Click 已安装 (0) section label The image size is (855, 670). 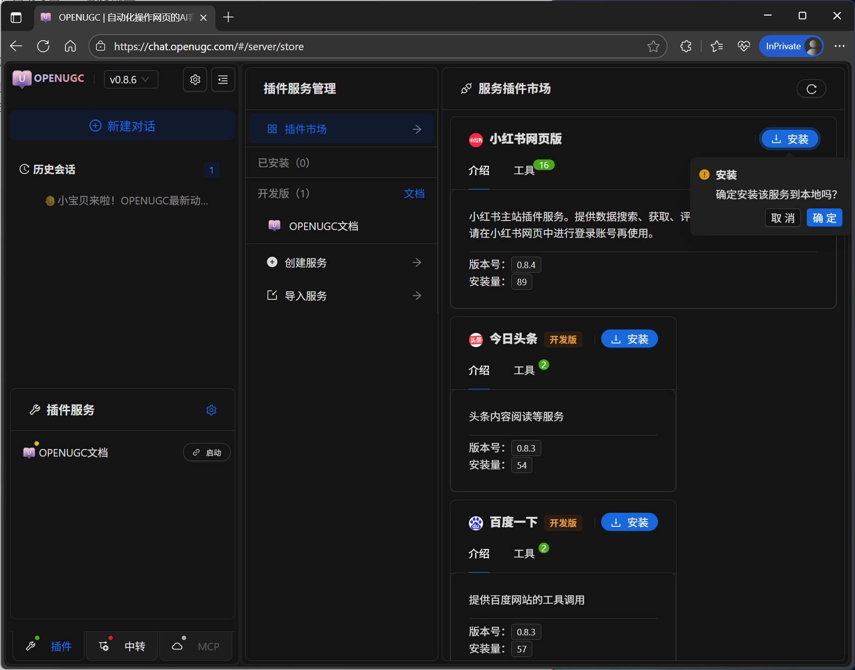pos(283,163)
